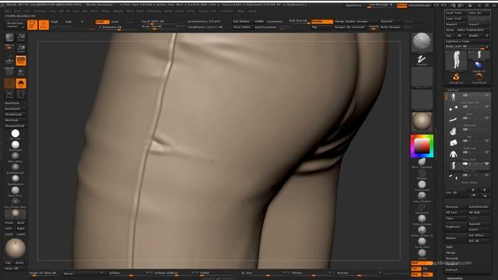Click the Del Other button
This screenshot has height=280, width=498.
479,236
